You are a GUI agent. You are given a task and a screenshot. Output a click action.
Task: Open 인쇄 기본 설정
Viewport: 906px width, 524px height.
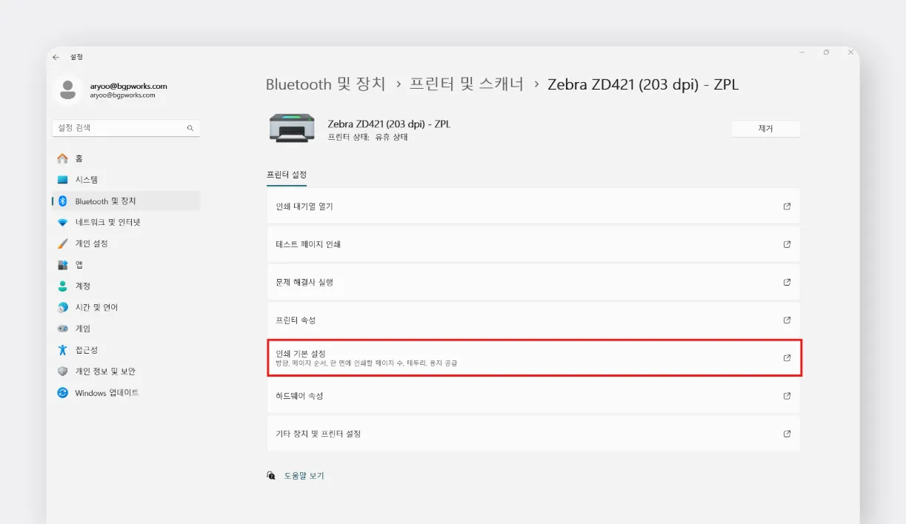click(x=533, y=357)
